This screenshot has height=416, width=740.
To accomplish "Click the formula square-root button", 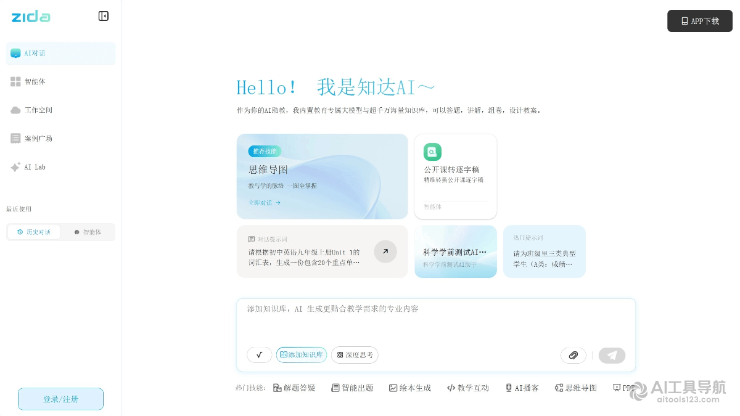I will tap(260, 355).
